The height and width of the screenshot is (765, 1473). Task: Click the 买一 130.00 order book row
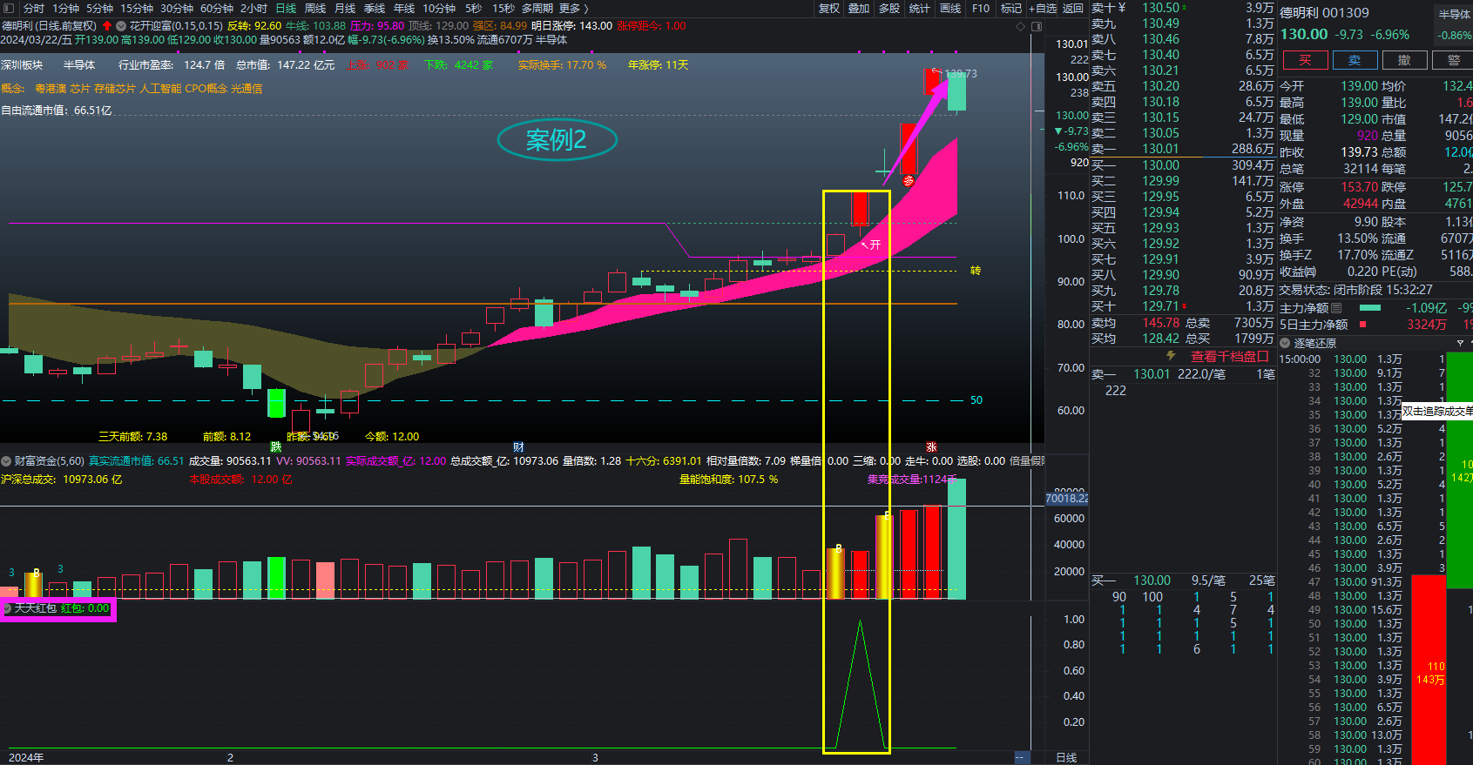[1183, 164]
